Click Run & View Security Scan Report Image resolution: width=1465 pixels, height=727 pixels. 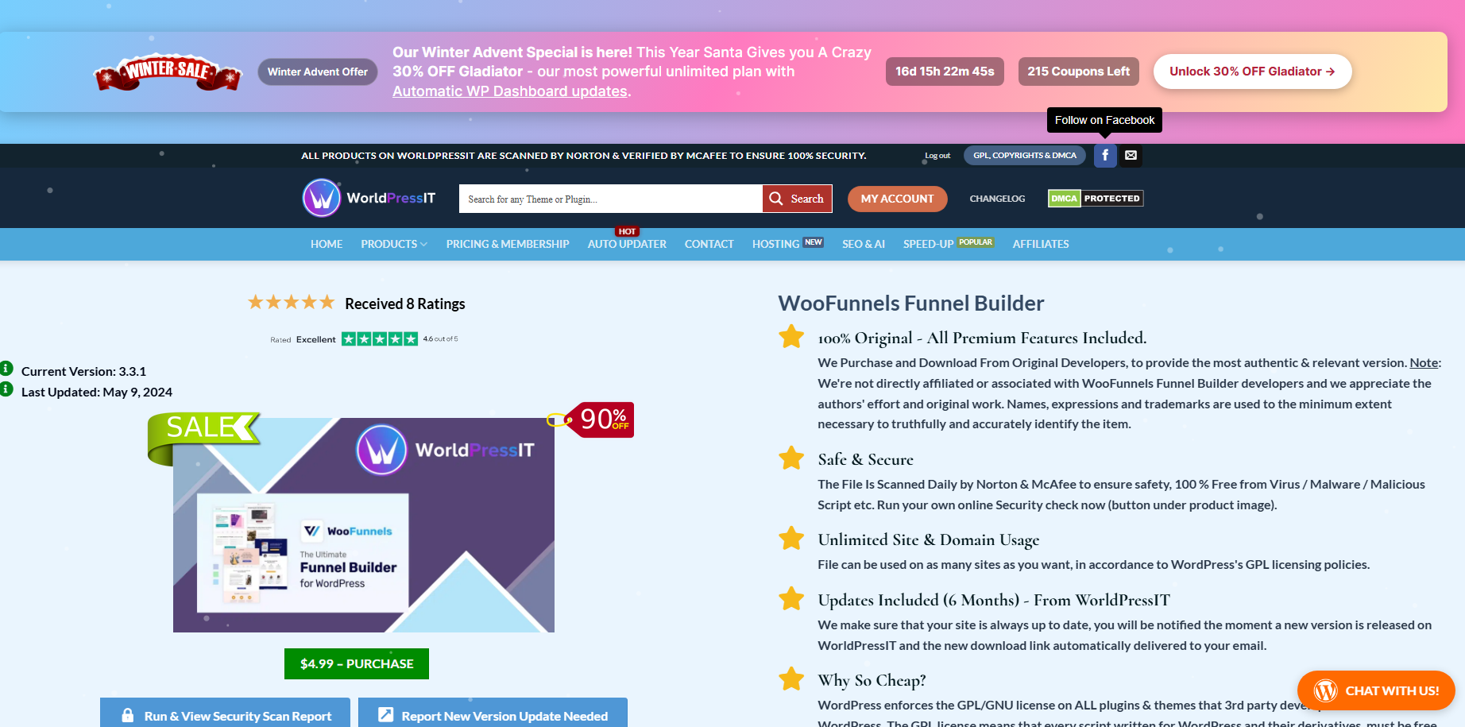pos(226,715)
